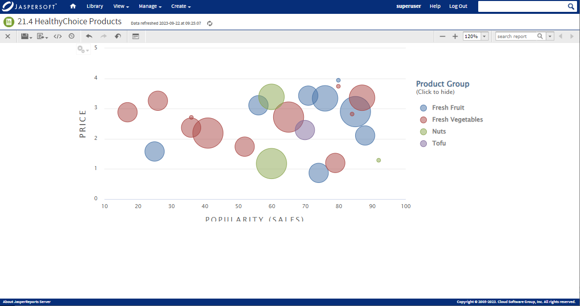Click the About JasperReports Server link
The height and width of the screenshot is (306, 580).
[x=27, y=302]
